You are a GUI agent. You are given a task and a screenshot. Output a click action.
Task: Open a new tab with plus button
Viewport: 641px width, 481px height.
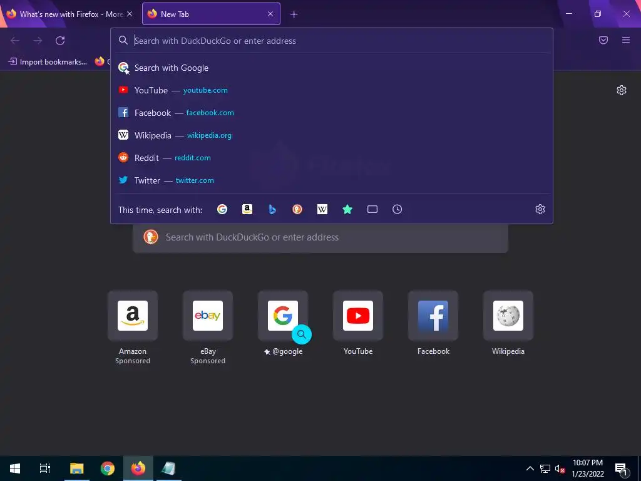[294, 14]
